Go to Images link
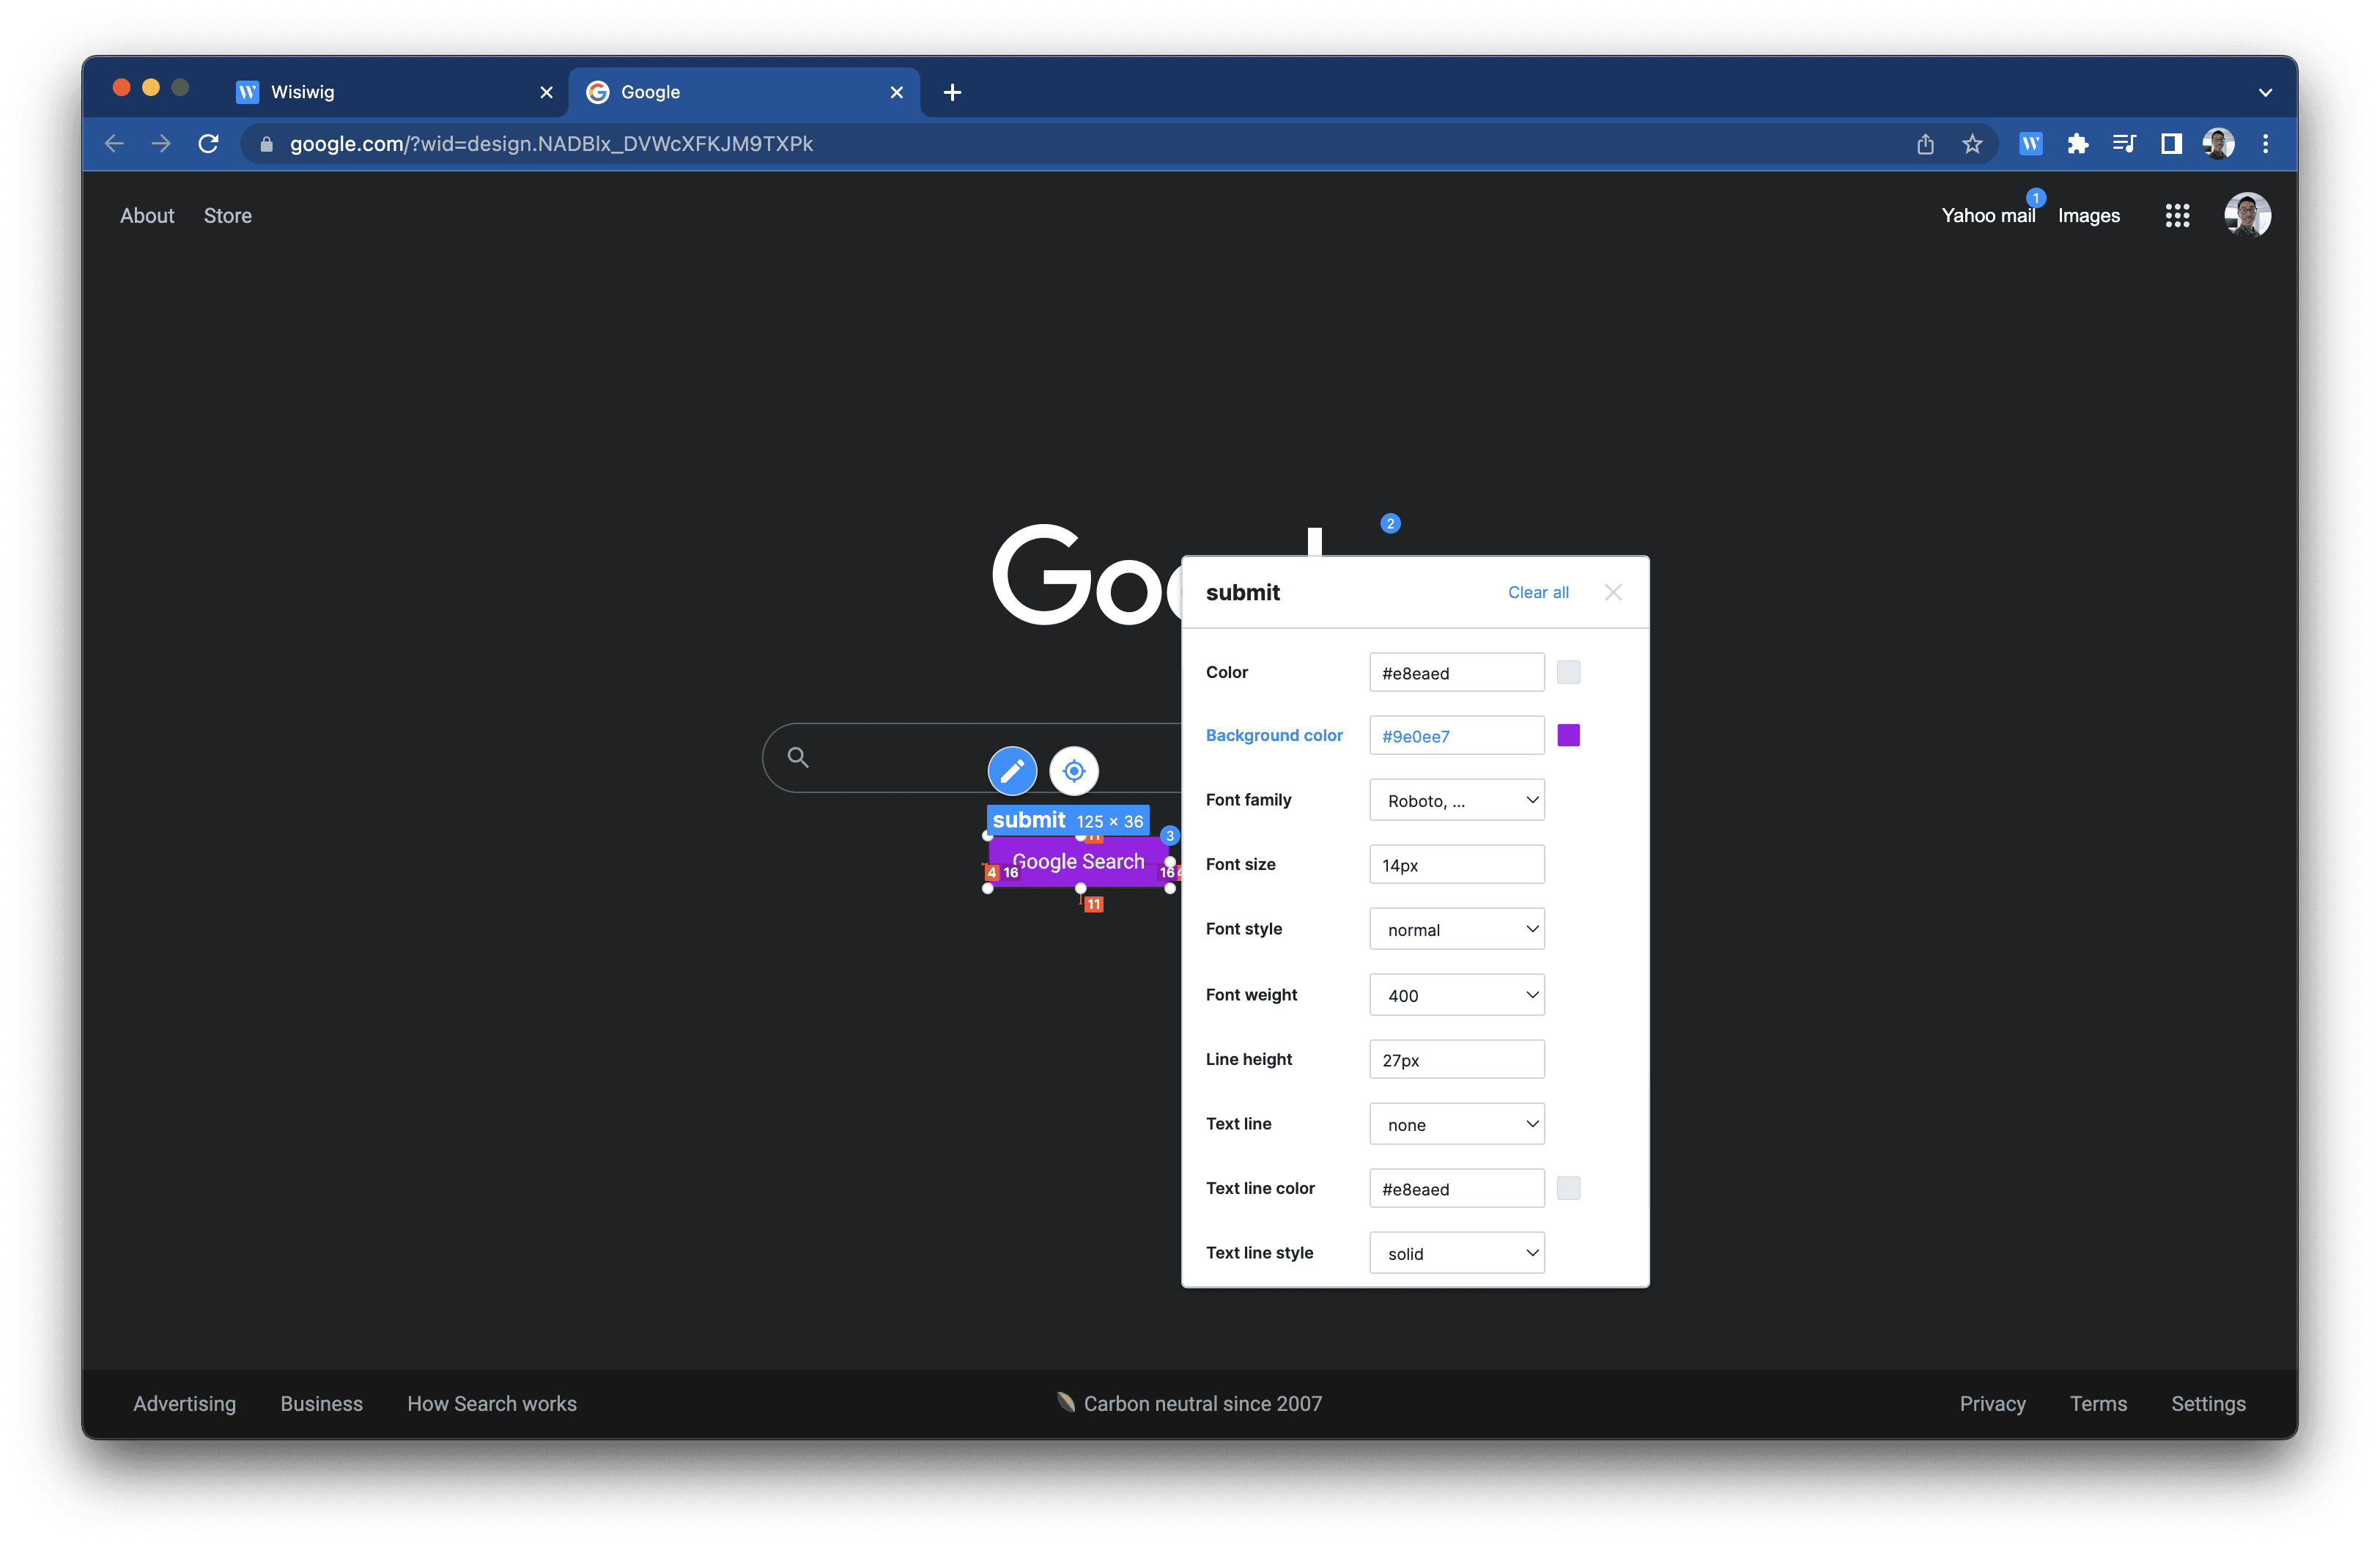This screenshot has height=1548, width=2380. click(x=2088, y=216)
